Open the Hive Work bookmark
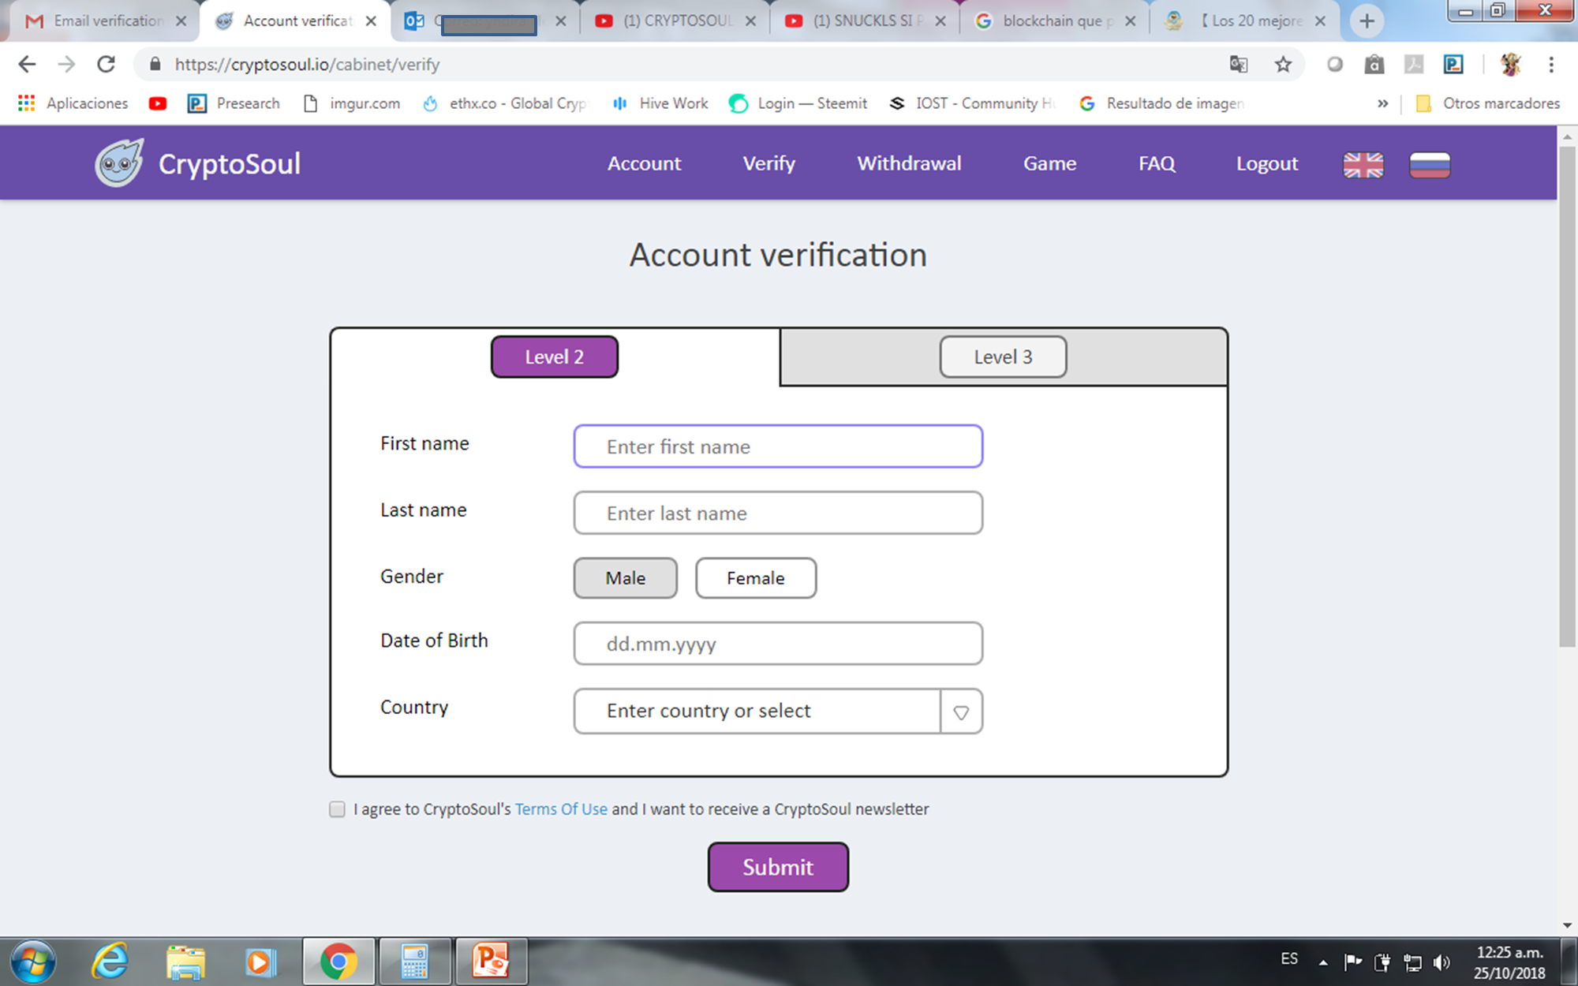1578x986 pixels. 660,103
